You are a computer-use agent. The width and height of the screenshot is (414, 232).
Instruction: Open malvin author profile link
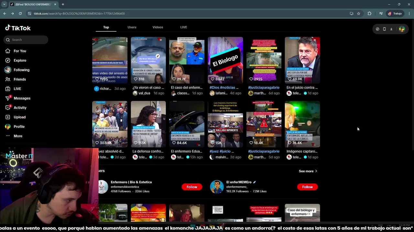pos(219,157)
